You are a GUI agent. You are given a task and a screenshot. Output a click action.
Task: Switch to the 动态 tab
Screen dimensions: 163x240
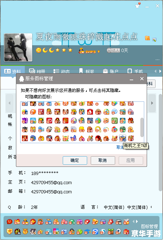(x=61, y=71)
